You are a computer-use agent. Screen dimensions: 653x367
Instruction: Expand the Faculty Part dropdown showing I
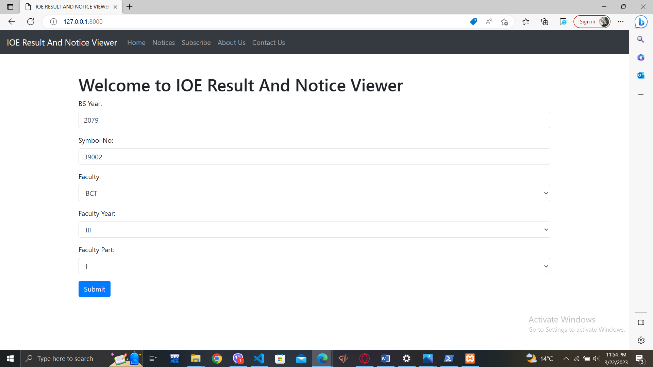click(314, 266)
